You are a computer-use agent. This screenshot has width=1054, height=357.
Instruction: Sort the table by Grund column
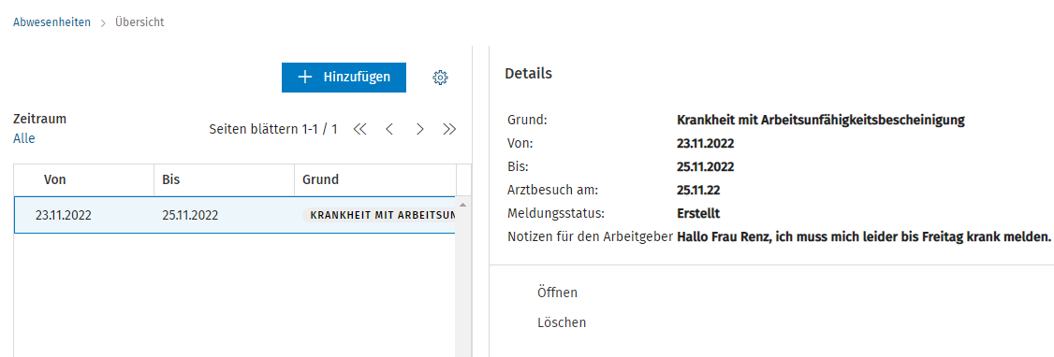[x=374, y=179]
